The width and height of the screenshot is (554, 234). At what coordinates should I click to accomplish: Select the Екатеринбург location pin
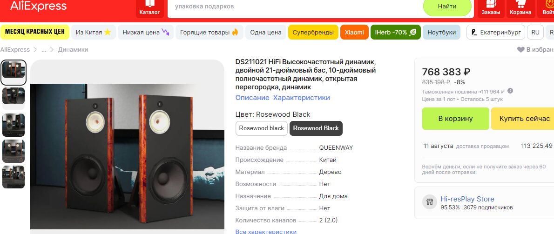(474, 33)
